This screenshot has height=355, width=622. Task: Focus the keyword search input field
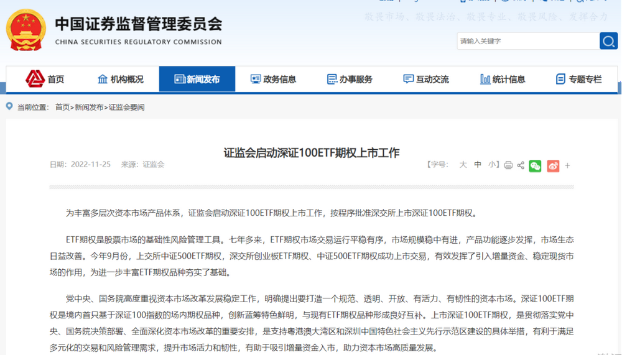(528, 41)
